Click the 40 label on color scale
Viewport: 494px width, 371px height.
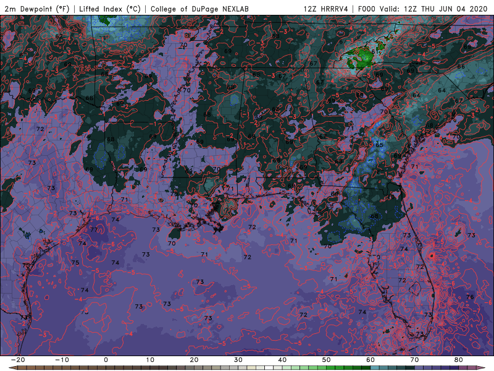pyautogui.click(x=282, y=360)
